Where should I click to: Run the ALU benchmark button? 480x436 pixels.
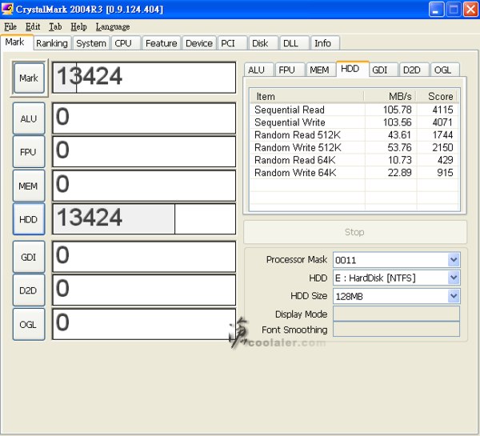tap(29, 118)
